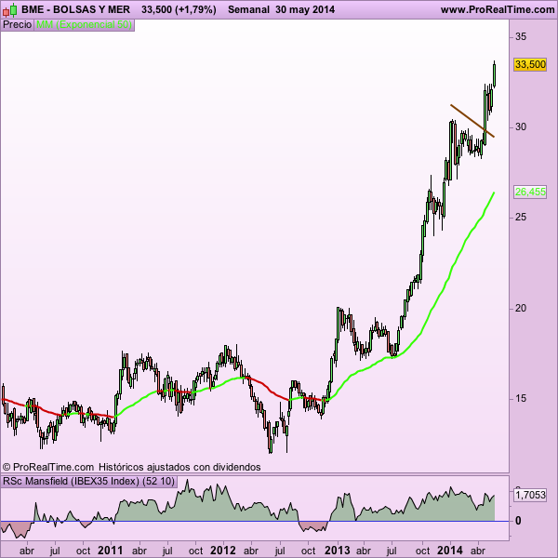
Task: Click the 0 level label of RSc Mansfield
Action: (518, 521)
